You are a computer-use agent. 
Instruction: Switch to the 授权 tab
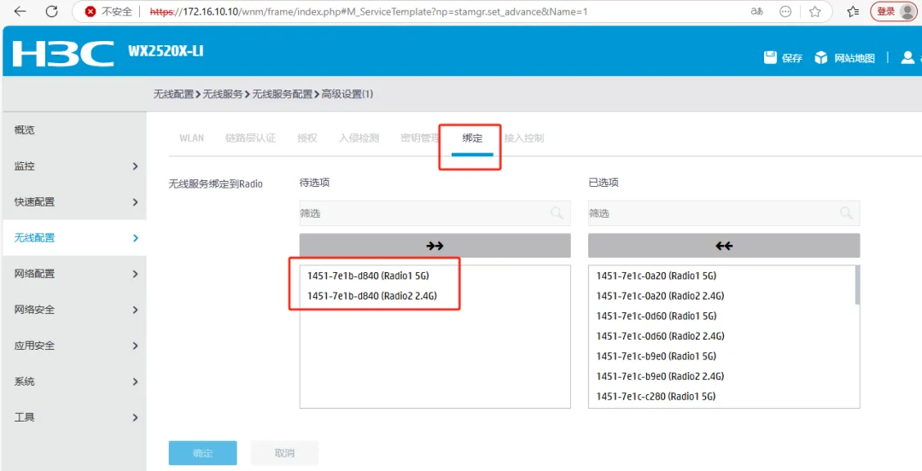pyautogui.click(x=307, y=138)
